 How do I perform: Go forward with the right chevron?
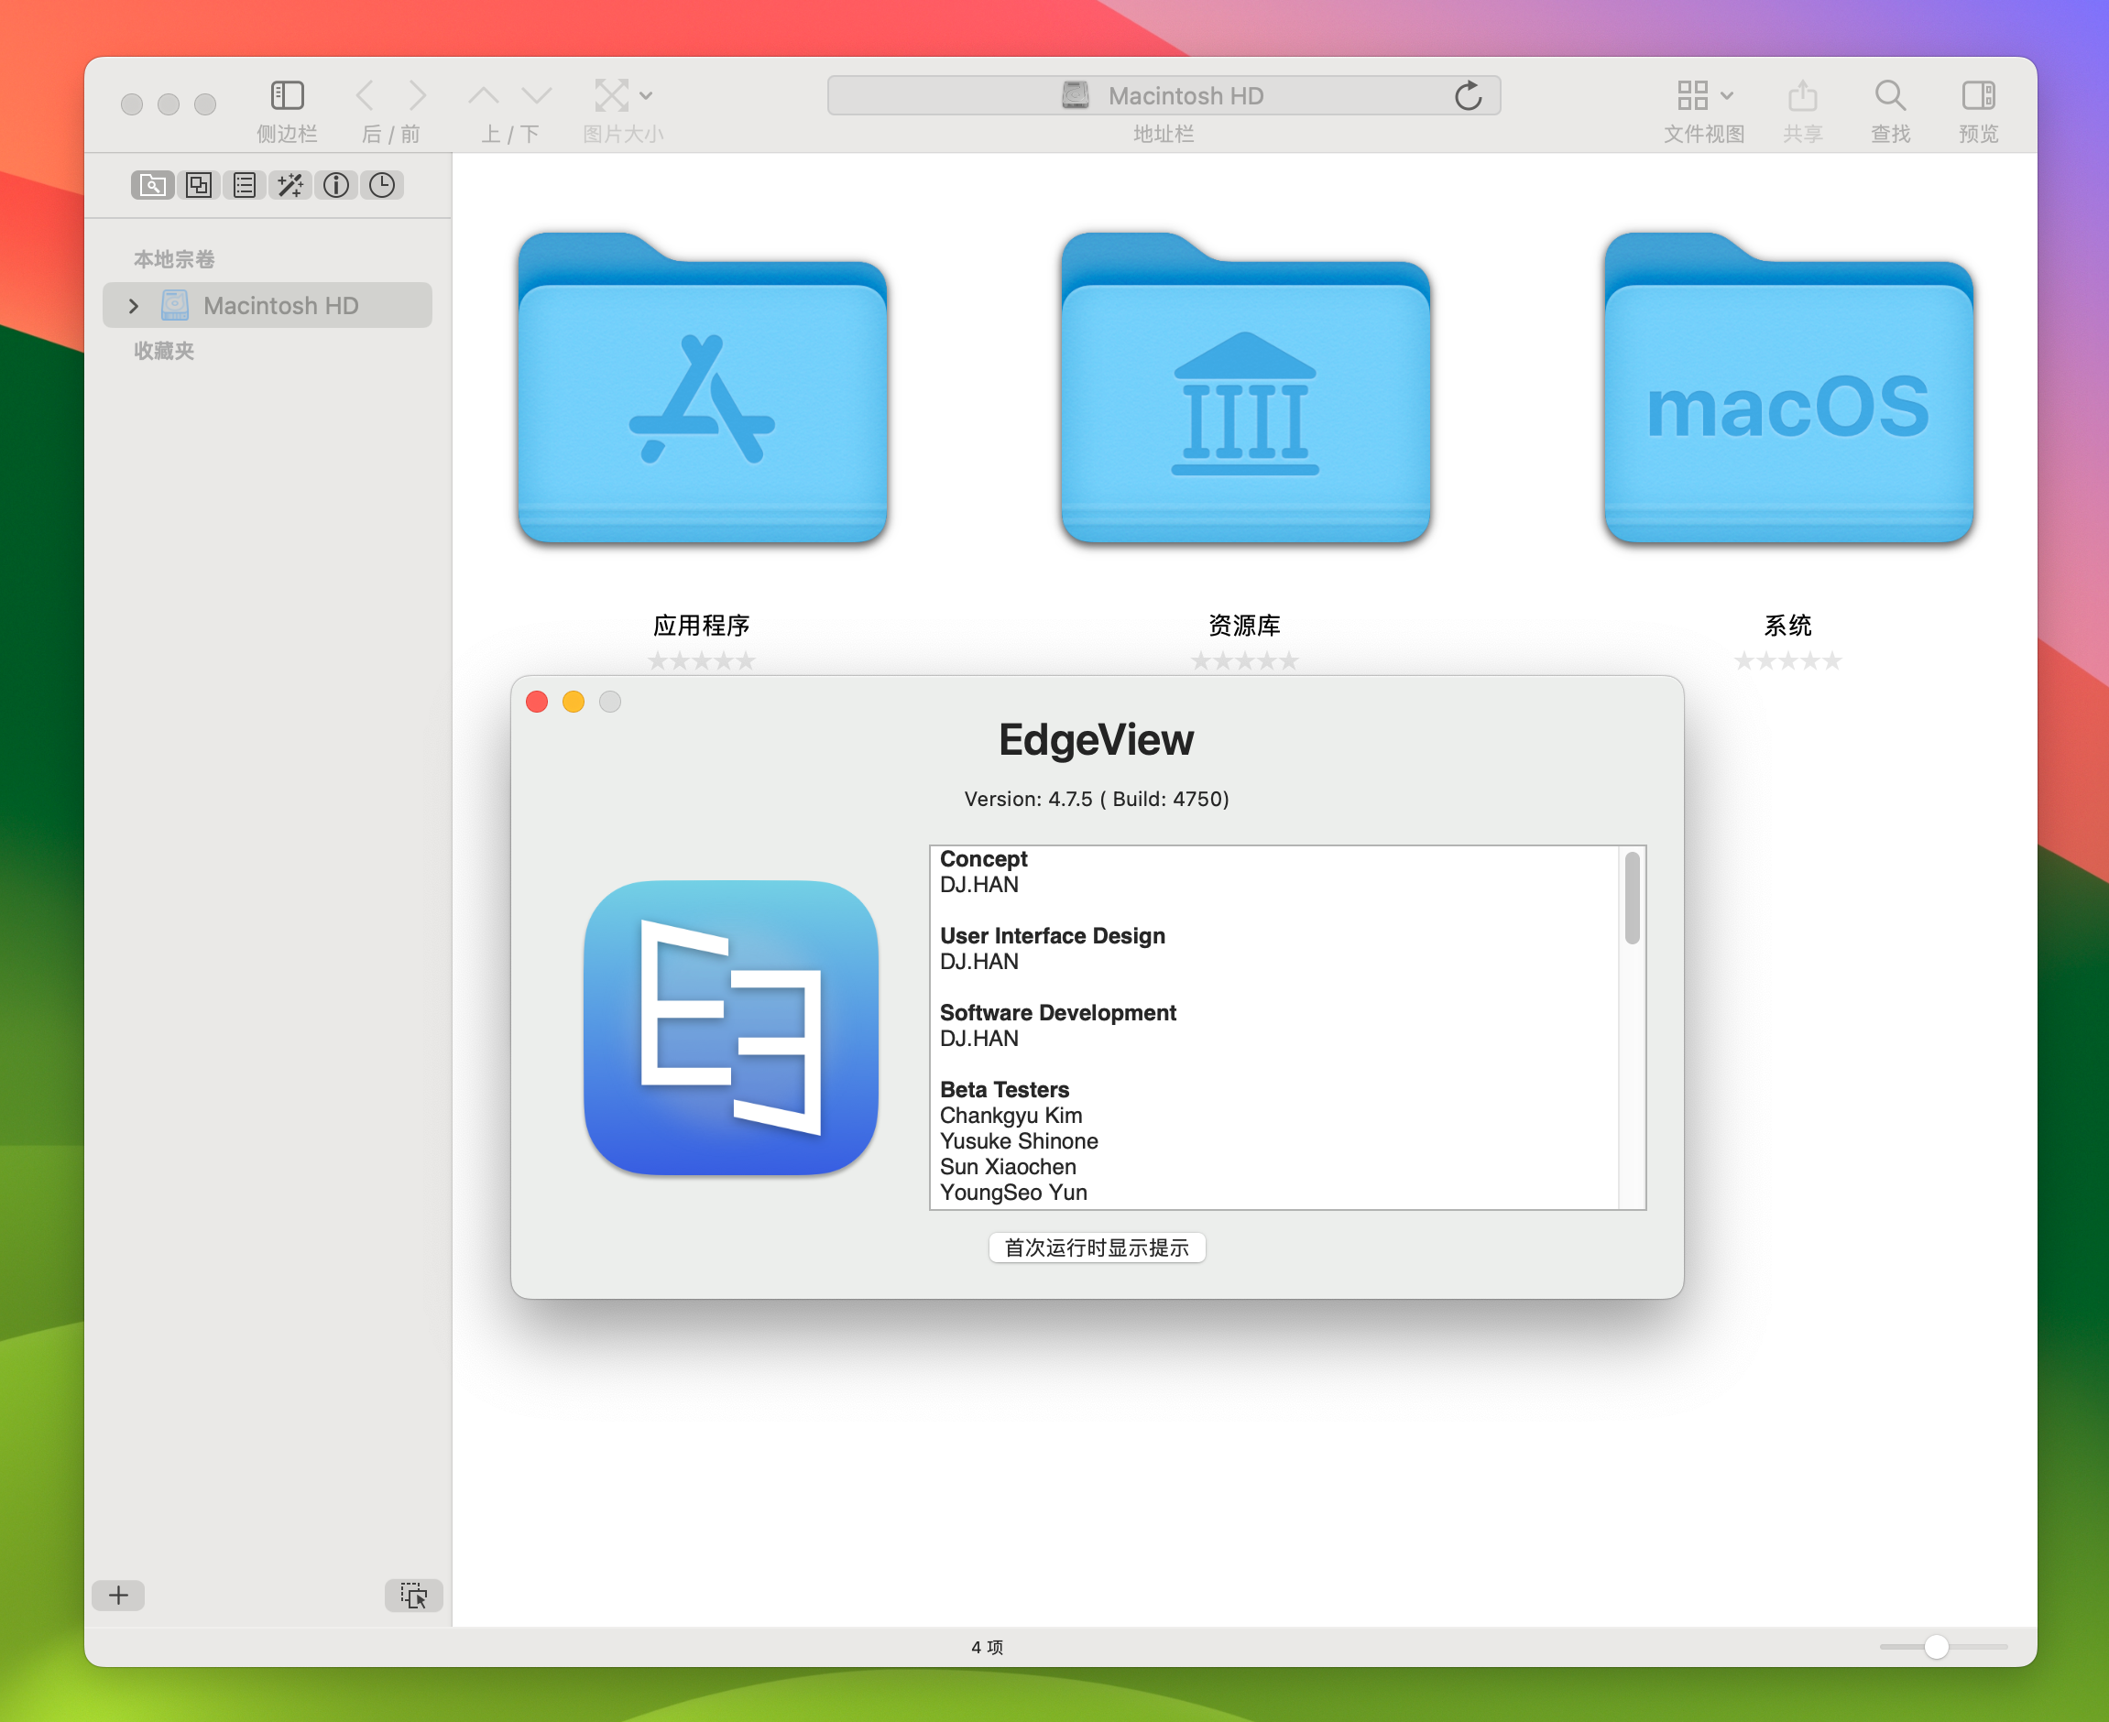point(418,95)
